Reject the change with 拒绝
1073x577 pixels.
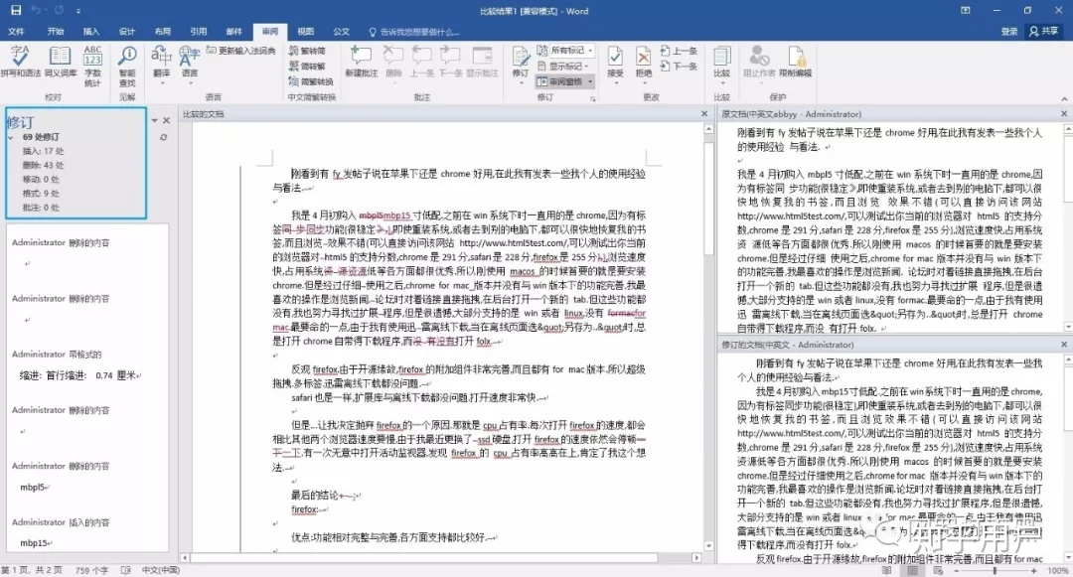[643, 65]
